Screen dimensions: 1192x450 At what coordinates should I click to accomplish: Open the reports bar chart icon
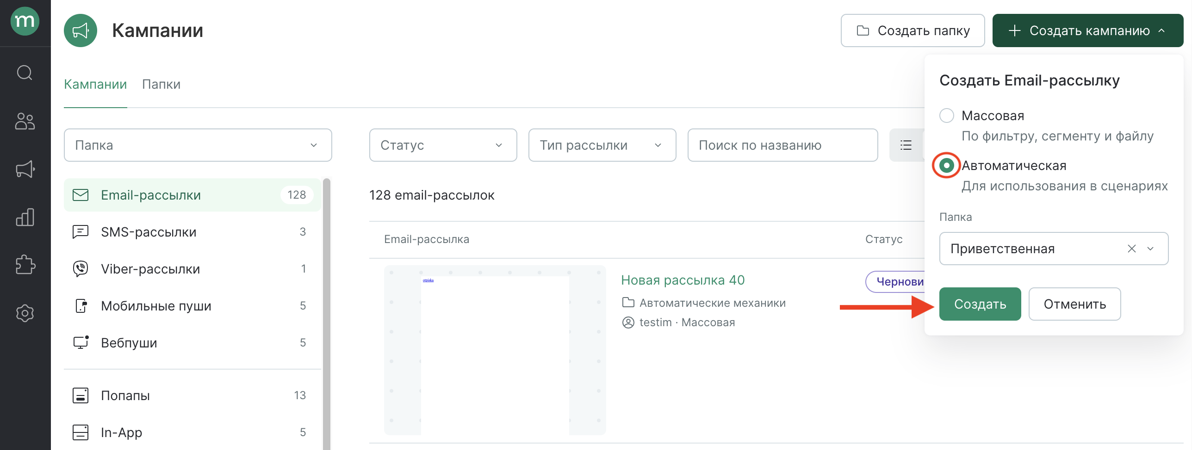coord(25,217)
